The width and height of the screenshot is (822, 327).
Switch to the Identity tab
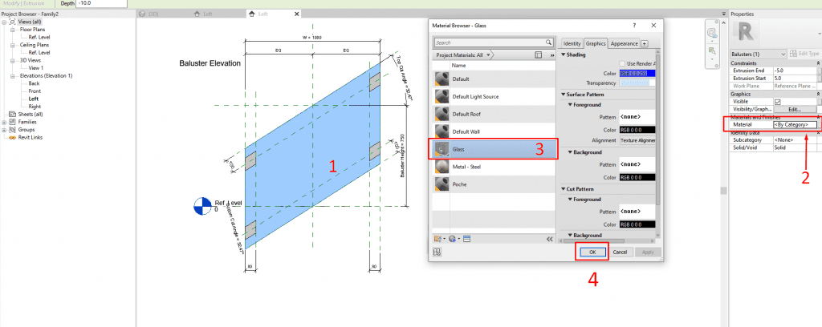[572, 43]
